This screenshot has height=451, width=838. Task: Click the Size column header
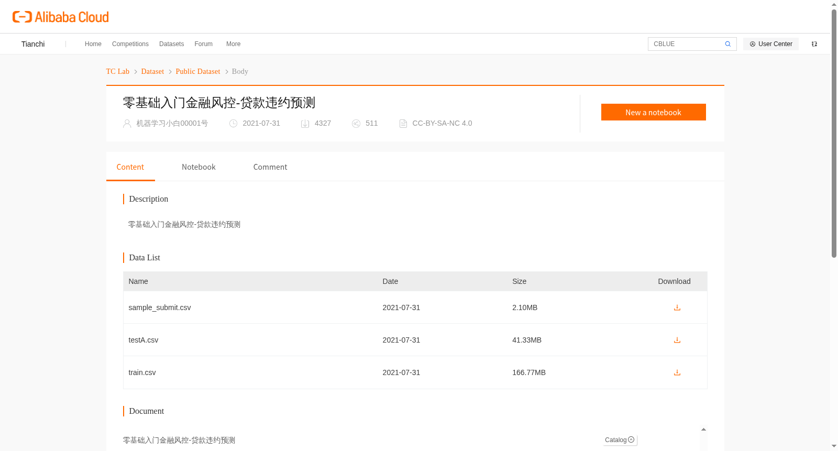point(520,281)
